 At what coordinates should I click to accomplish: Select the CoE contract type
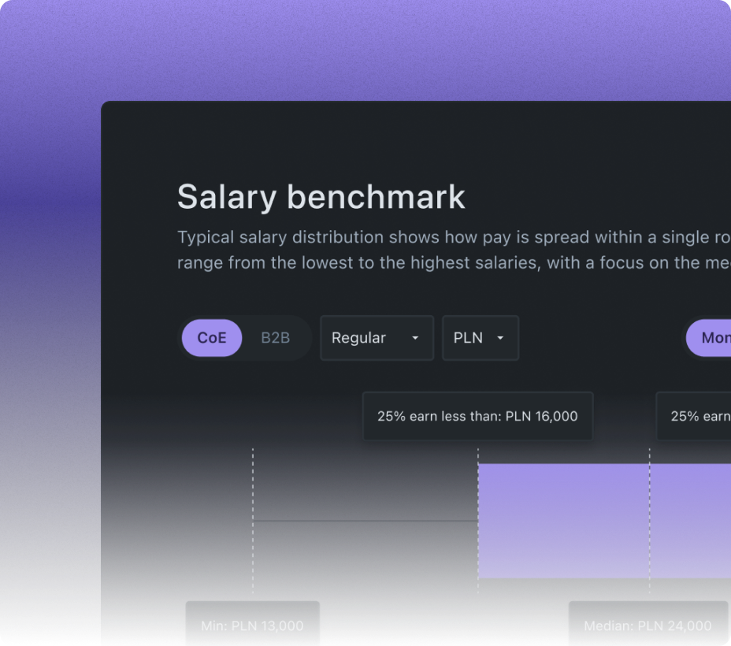pyautogui.click(x=211, y=338)
